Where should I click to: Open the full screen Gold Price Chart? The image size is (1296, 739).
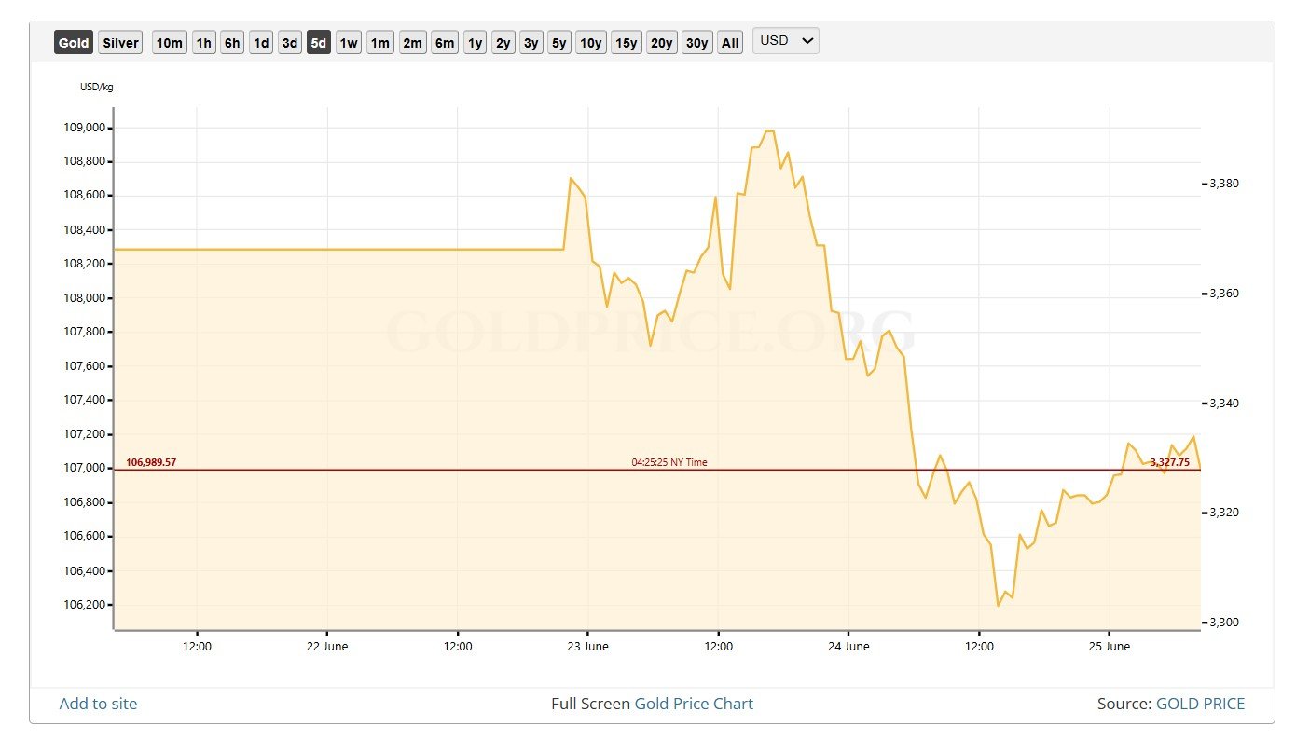point(694,704)
